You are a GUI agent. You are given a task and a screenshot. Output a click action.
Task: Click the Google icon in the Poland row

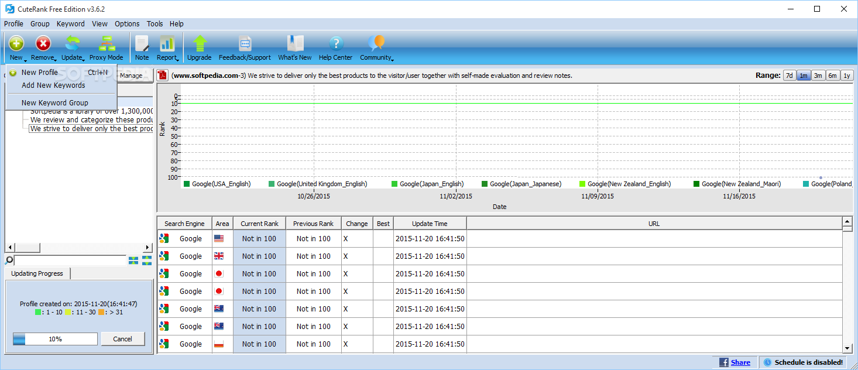[164, 344]
